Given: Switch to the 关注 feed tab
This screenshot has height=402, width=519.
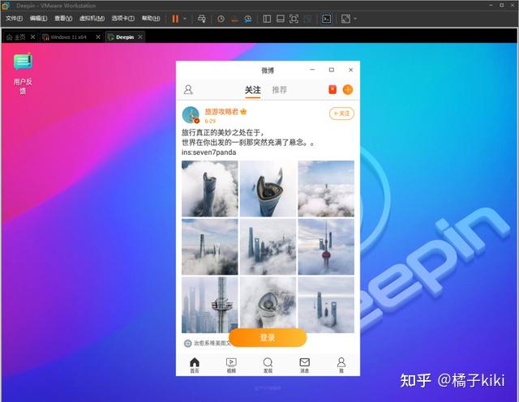Looking at the screenshot, I should [x=252, y=90].
